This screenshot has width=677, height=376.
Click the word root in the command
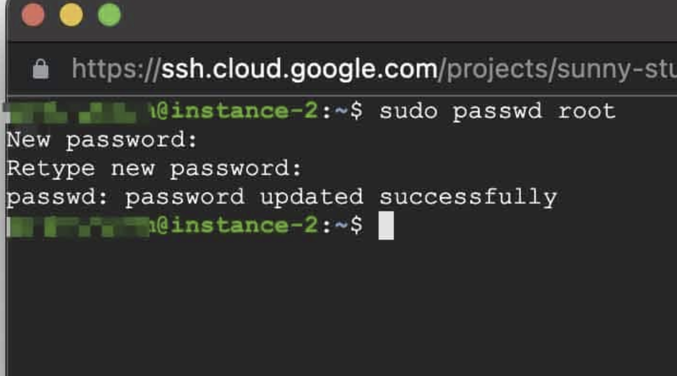(x=587, y=111)
